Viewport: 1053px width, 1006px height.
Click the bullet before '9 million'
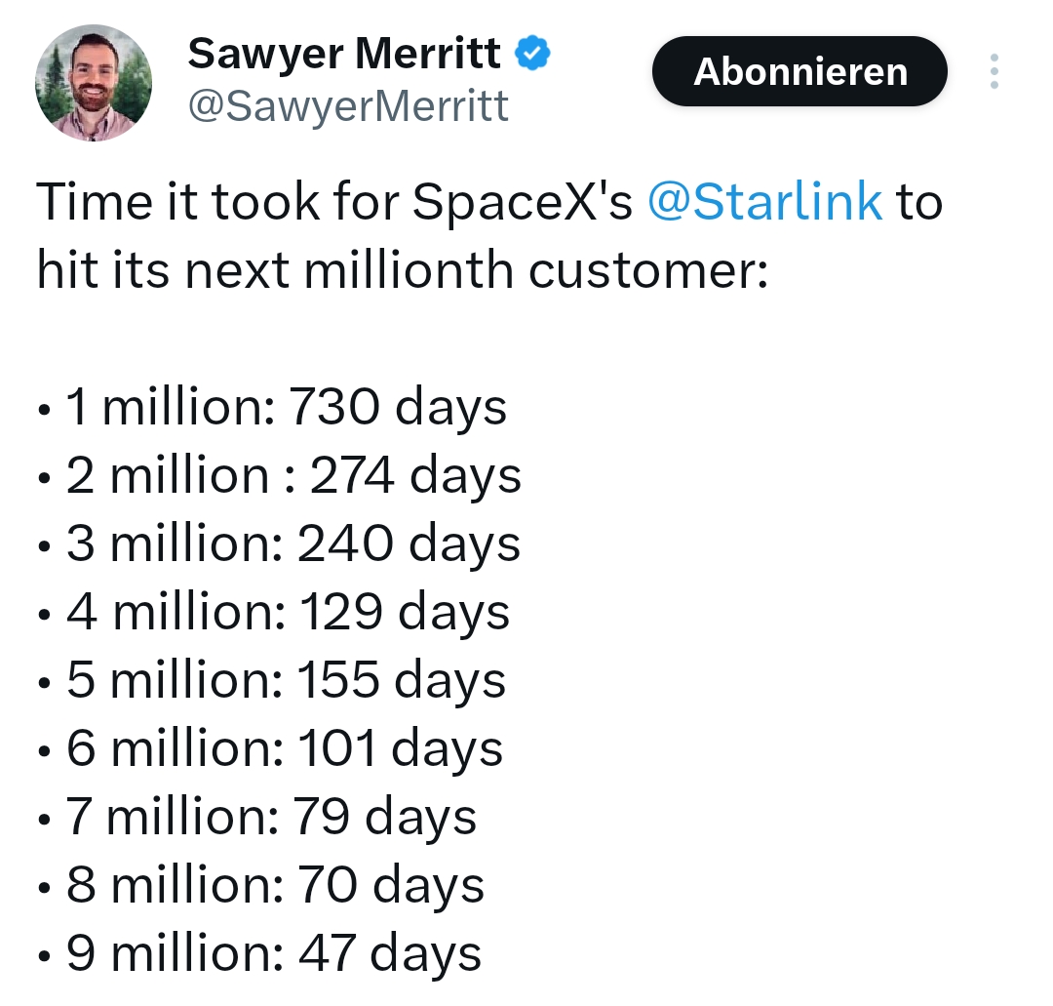click(x=44, y=955)
